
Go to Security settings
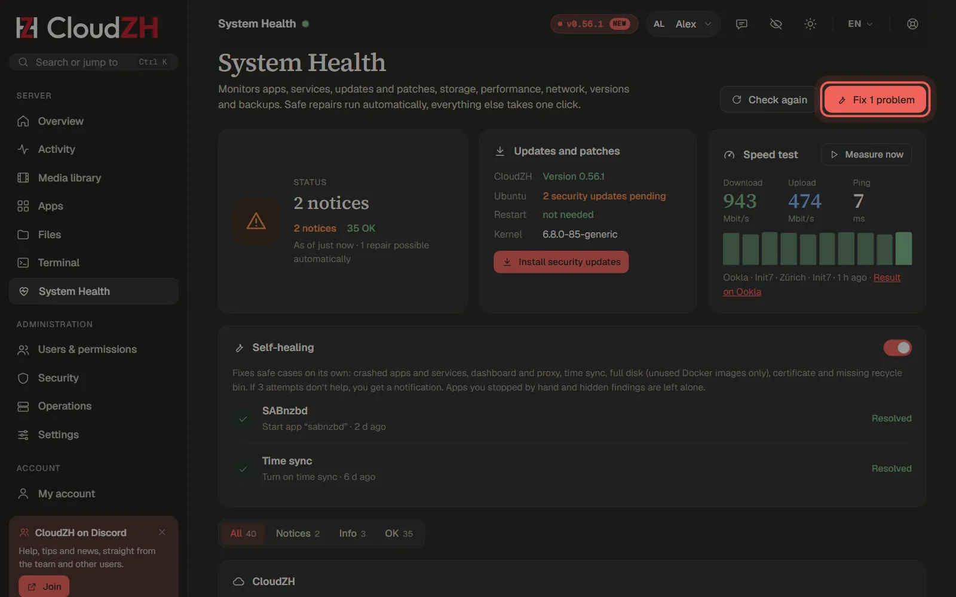[94, 378]
